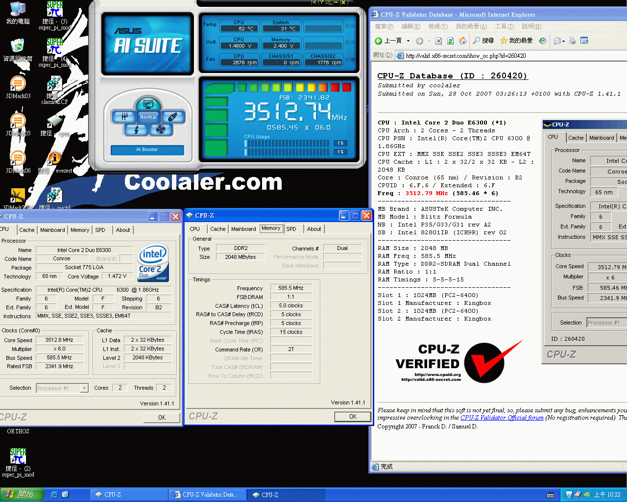Image resolution: width=627 pixels, height=502 pixels.
Task: Click the Cache tab in the CPU-Z web screenshot
Action: point(576,138)
